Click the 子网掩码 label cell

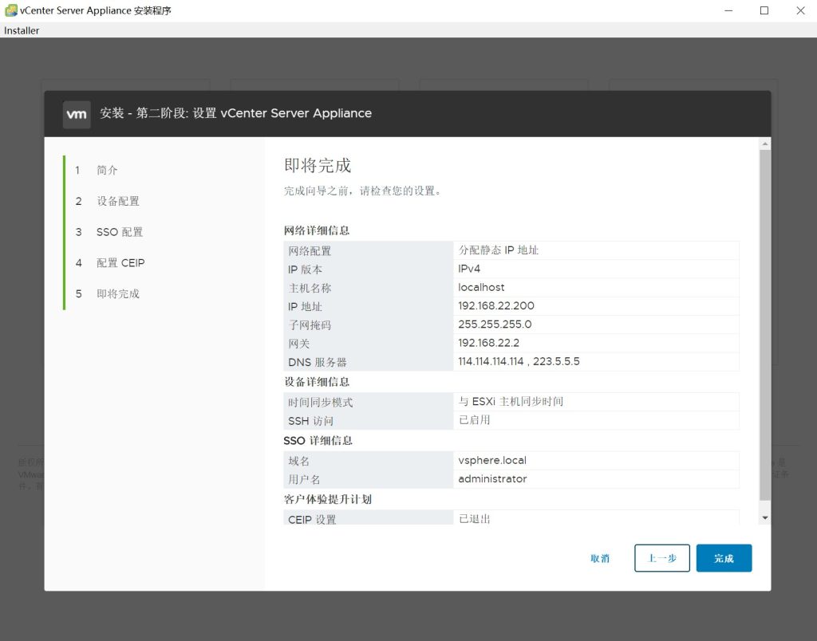coord(369,325)
